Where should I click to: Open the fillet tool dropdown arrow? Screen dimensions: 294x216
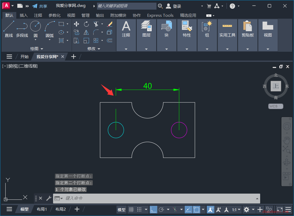coord(102,32)
